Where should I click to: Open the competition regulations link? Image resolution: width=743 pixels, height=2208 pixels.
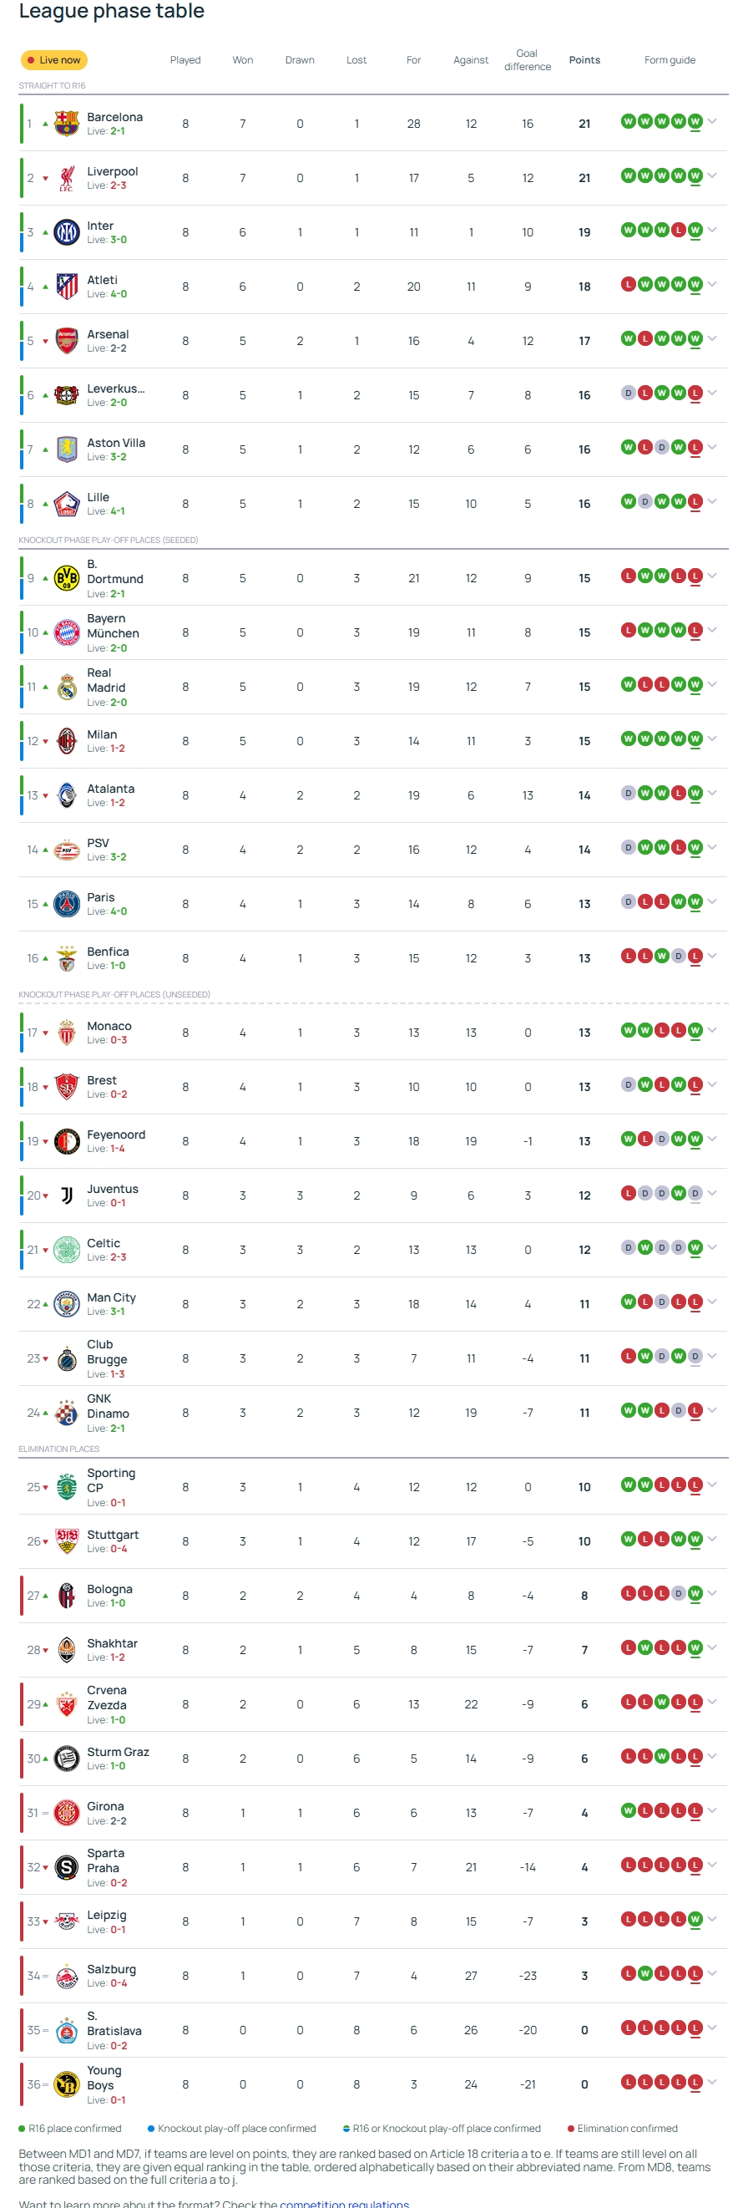pos(345,2203)
